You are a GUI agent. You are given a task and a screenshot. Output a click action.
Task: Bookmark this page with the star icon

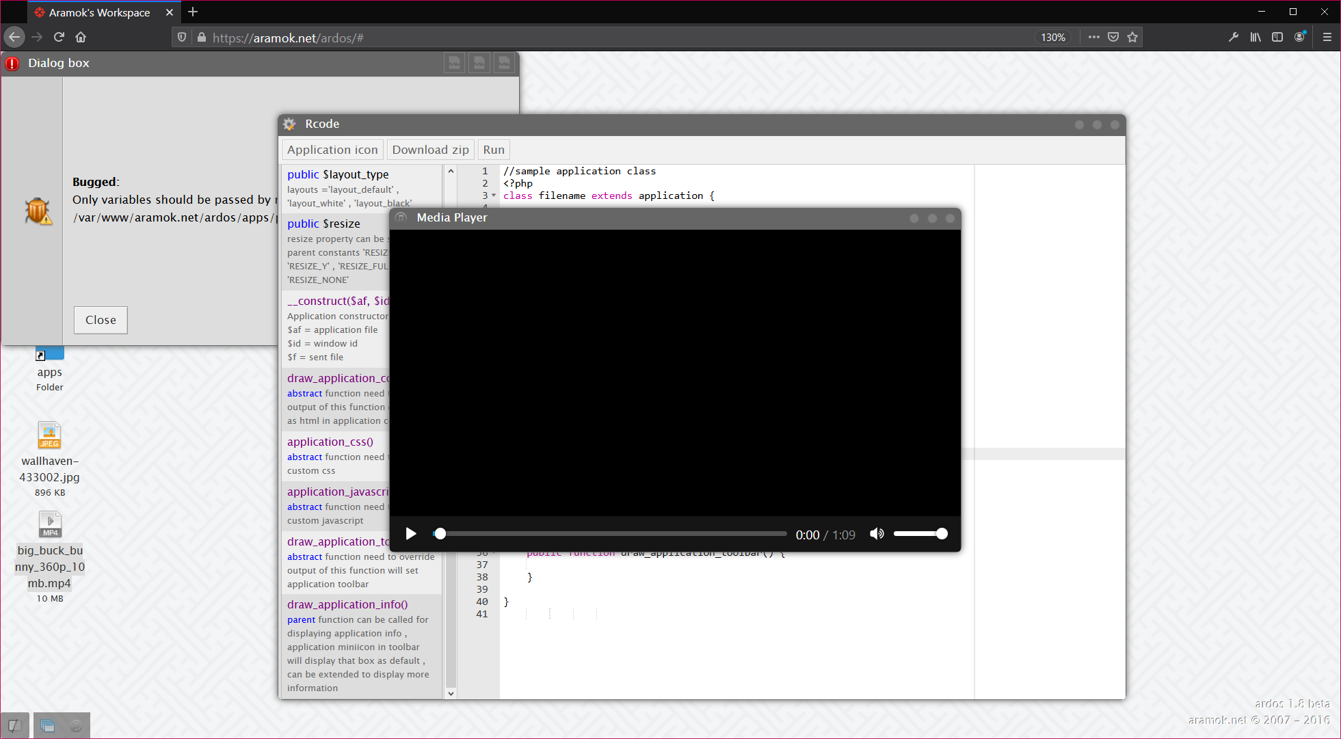click(x=1132, y=38)
